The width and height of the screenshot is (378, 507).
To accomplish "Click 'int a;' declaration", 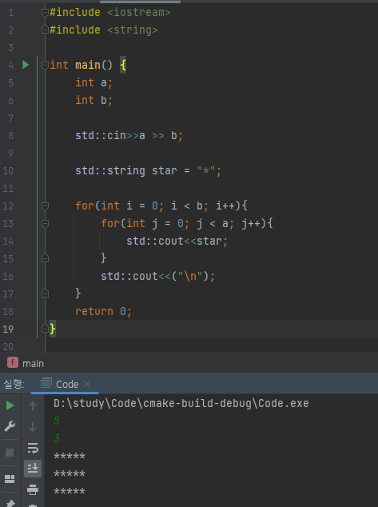I will click(x=94, y=83).
